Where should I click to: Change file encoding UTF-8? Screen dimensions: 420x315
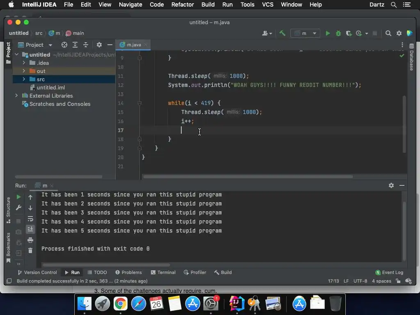click(360, 281)
